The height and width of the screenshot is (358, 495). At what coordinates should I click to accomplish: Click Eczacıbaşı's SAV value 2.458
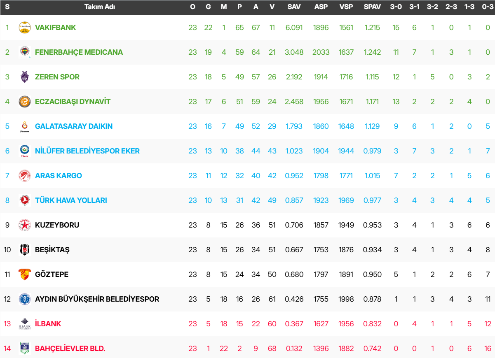(294, 102)
